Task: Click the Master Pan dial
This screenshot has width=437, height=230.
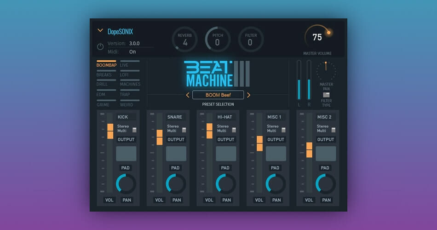Action: coord(326,71)
